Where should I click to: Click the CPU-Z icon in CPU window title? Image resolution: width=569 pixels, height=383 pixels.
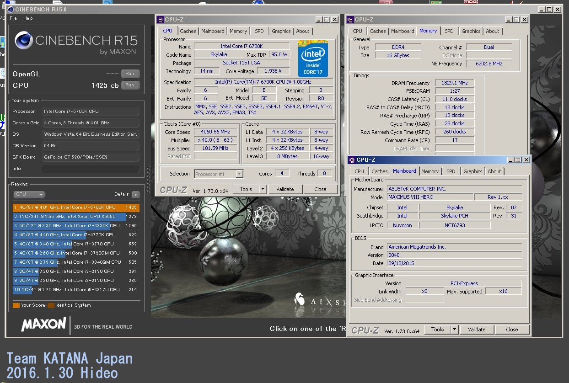point(160,19)
